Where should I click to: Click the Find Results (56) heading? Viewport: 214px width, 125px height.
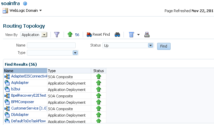21,64
